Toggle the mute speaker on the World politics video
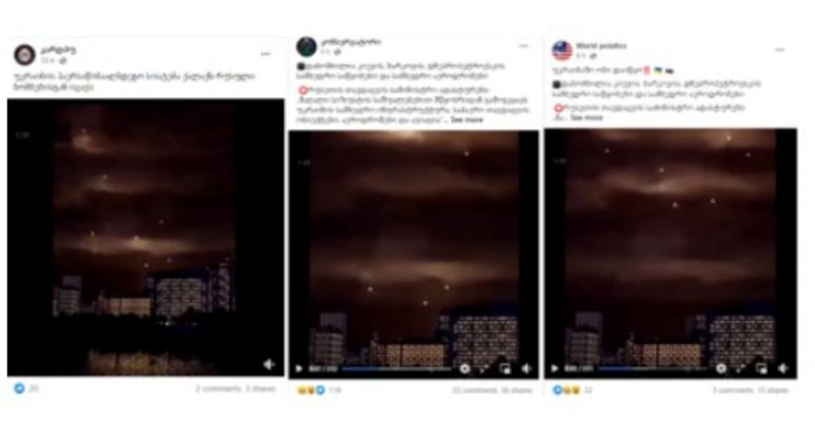This screenshot has height=426, width=815. click(x=783, y=368)
